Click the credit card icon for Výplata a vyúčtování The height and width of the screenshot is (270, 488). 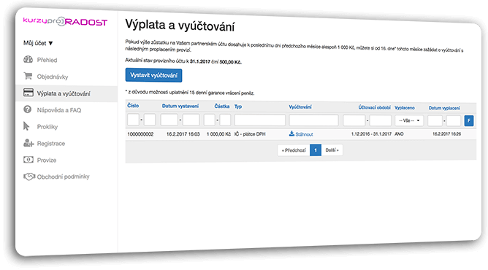pyautogui.click(x=28, y=93)
